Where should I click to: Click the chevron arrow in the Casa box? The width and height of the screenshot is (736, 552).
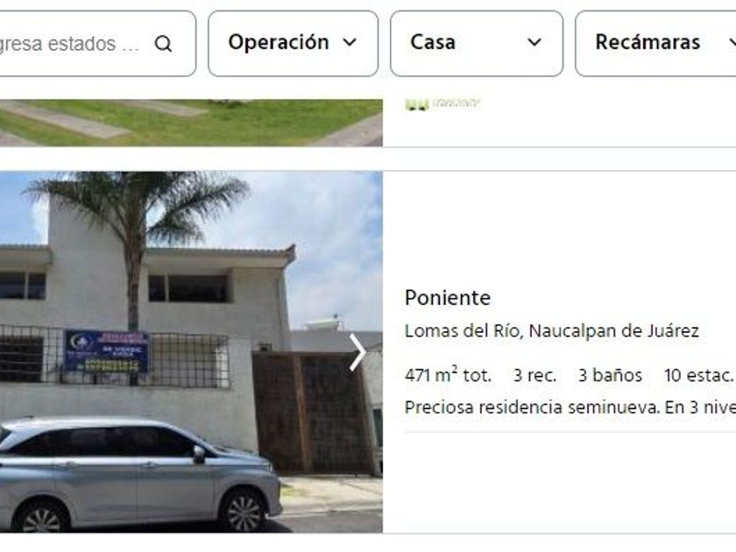(534, 43)
